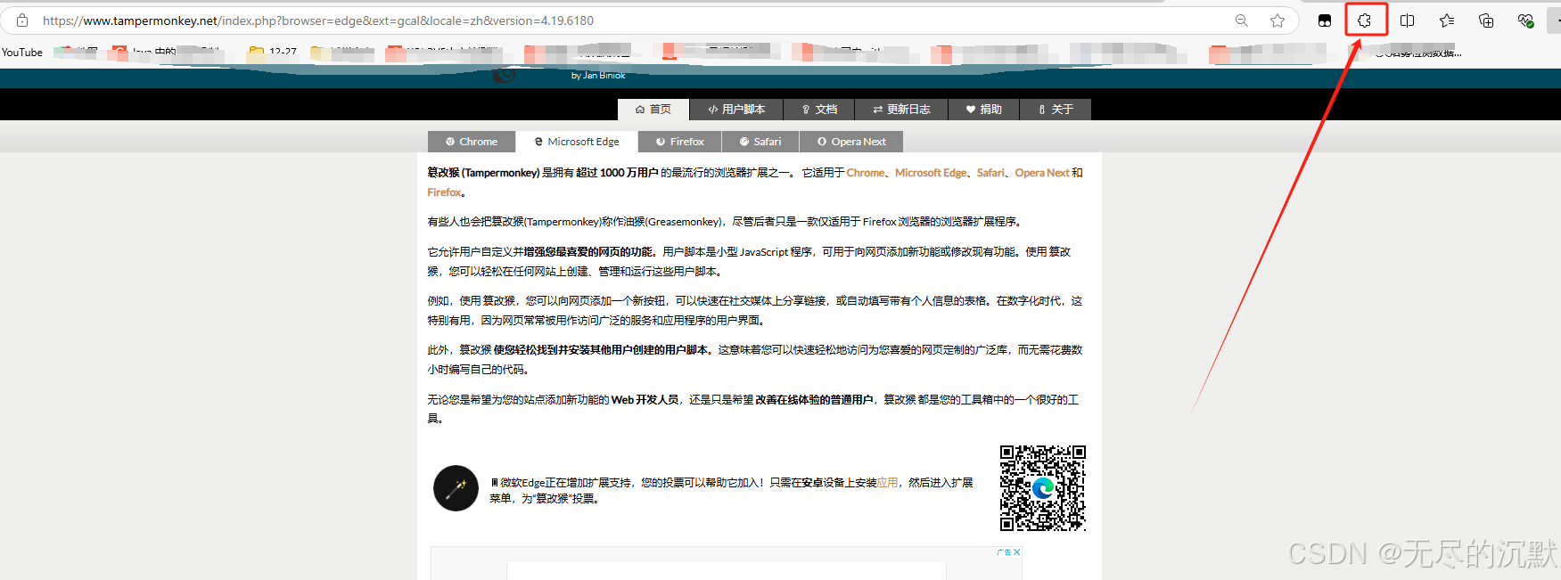The width and height of the screenshot is (1561, 580).
Task: Switch to the Firefox browser tab
Action: point(680,142)
